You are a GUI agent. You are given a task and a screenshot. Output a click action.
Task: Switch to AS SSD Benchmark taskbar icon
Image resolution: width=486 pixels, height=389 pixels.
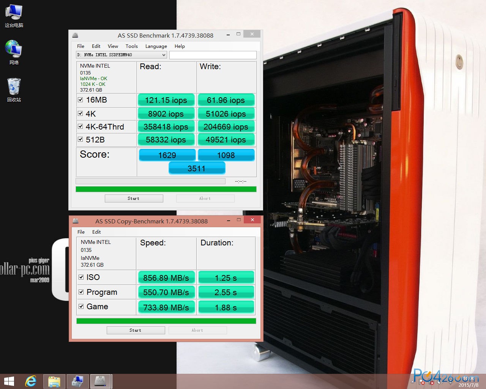101,381
